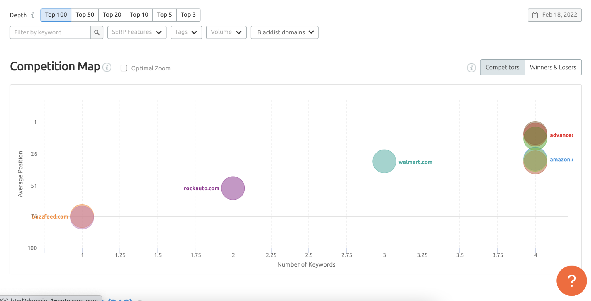
Task: Click the Number of Keywords axis title
Action: tap(306, 264)
